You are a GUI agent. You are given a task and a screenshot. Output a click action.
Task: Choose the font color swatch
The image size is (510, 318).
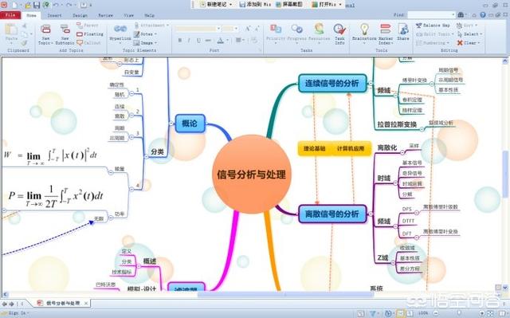pyautogui.click(x=220, y=41)
